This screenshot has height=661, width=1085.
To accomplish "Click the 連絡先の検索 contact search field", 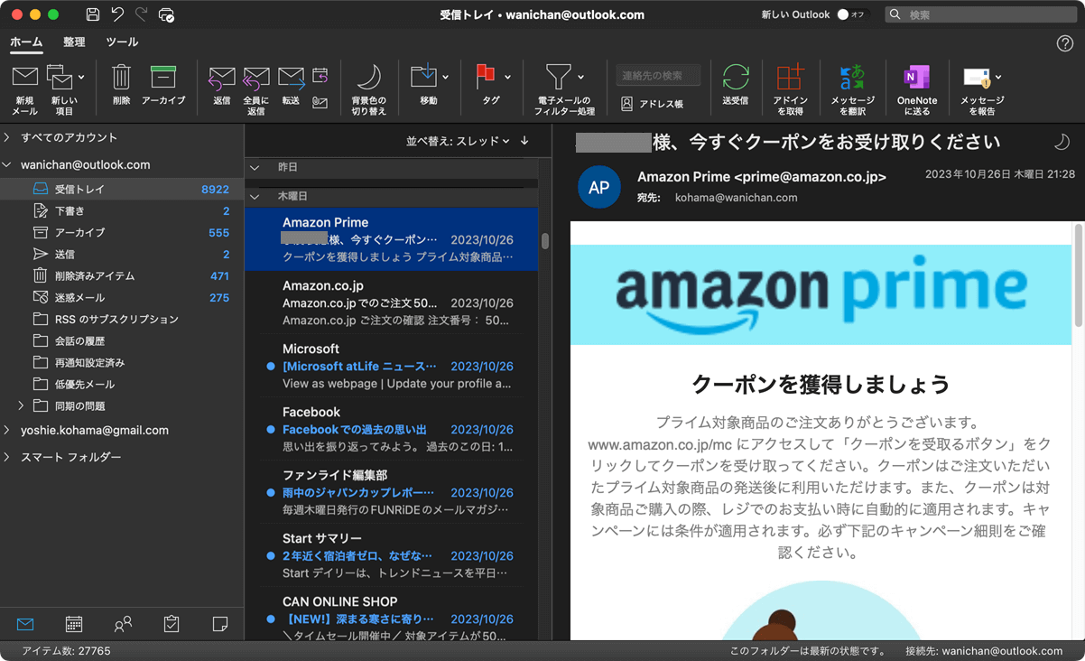I will (x=660, y=76).
